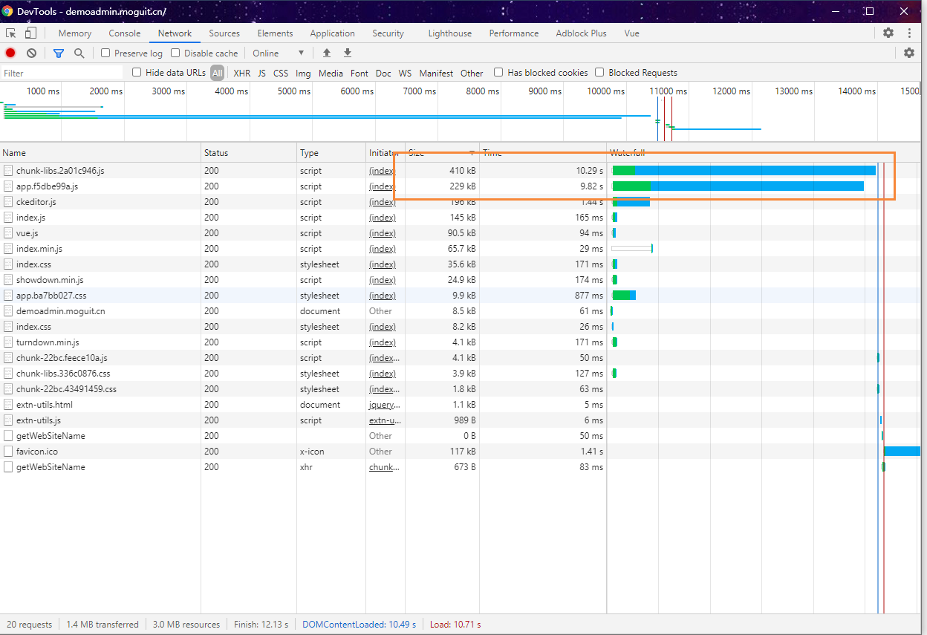Filter requests by CSS type

click(x=281, y=73)
